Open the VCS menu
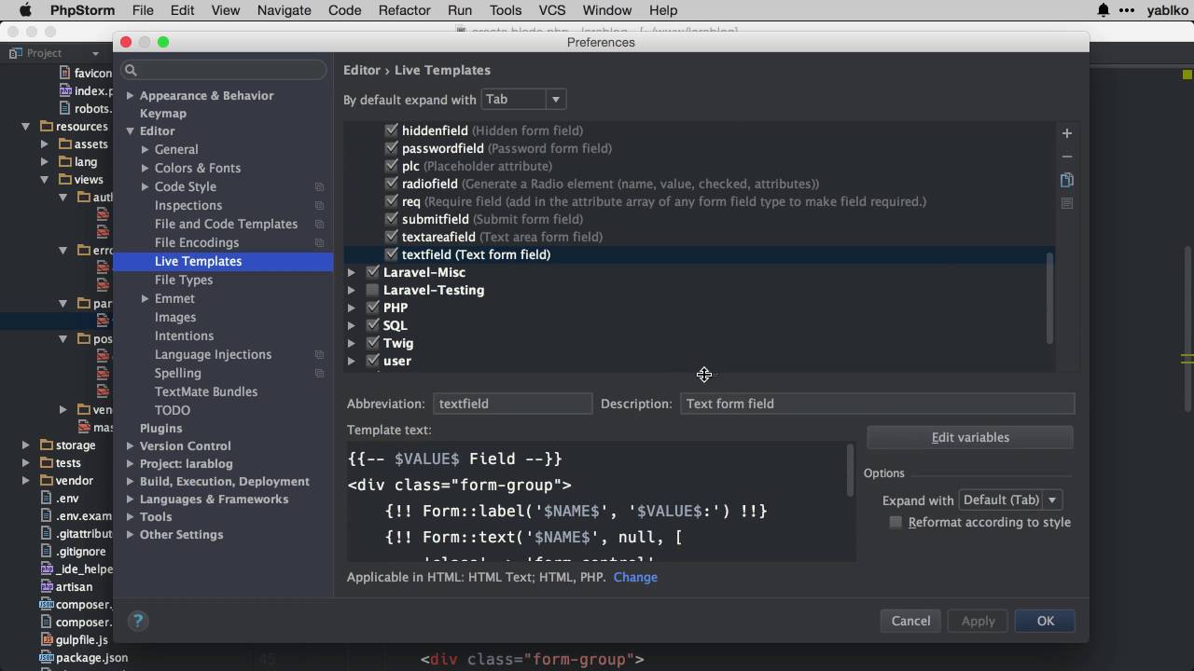This screenshot has width=1194, height=671. (552, 10)
